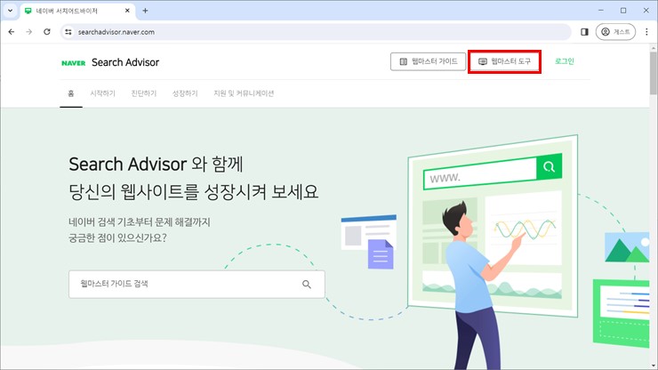Minimize the browser window
The image size is (658, 370).
(601, 11)
